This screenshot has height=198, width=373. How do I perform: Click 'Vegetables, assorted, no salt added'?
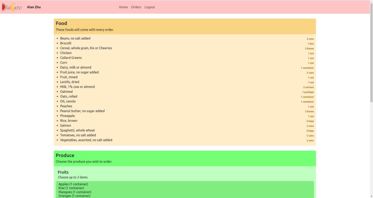(86, 140)
